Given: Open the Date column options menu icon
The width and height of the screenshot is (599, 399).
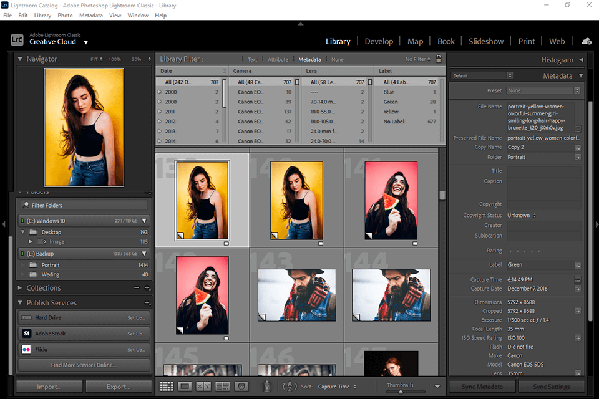Looking at the screenshot, I should (224, 71).
